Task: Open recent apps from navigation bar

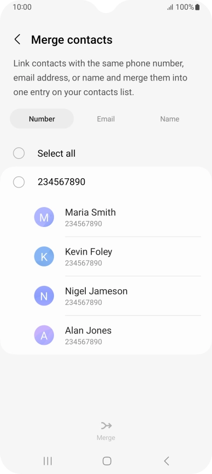Action: click(x=47, y=461)
